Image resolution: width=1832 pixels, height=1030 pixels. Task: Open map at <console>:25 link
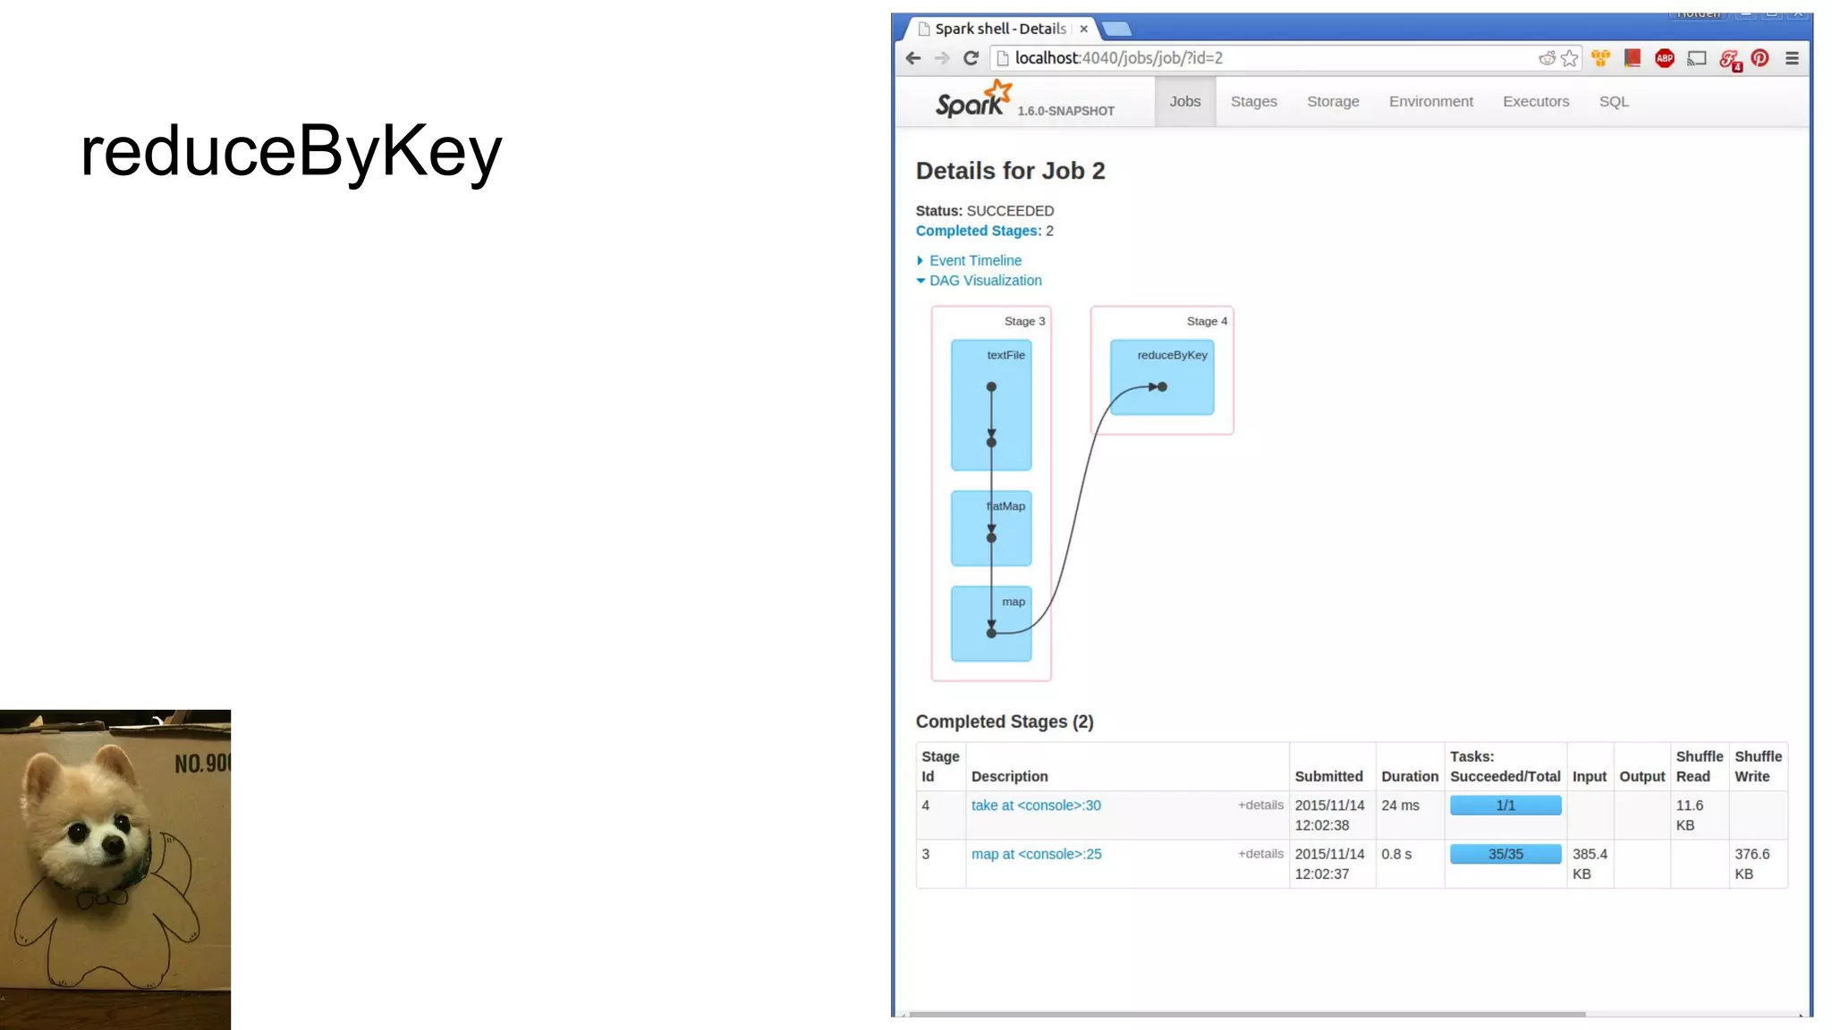click(x=1036, y=855)
